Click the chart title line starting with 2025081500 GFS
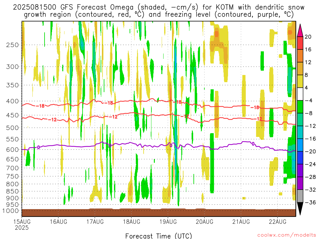 [159, 7]
